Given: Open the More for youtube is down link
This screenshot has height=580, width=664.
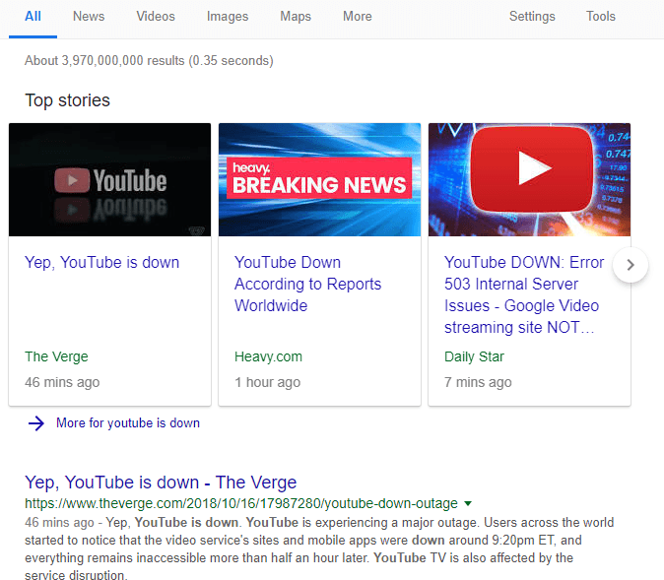Looking at the screenshot, I should tap(128, 422).
